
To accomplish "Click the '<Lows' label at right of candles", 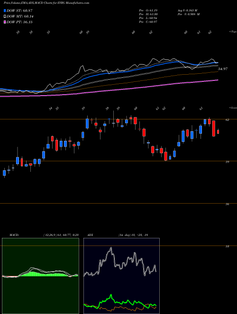I will (x=233, y=108).
